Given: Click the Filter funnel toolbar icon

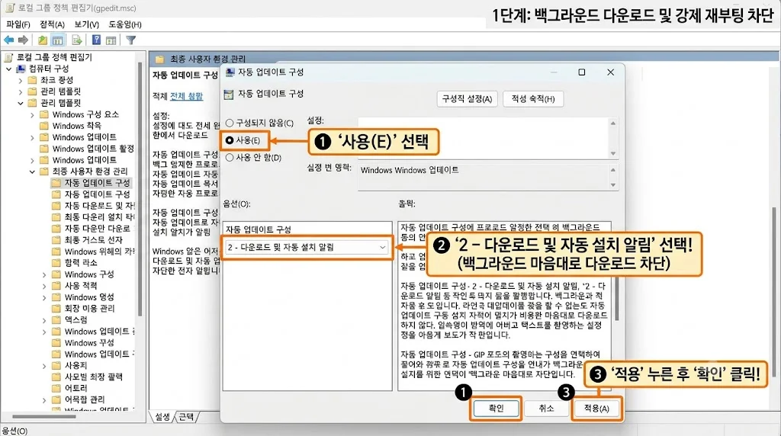Looking at the screenshot, I should click(x=131, y=40).
